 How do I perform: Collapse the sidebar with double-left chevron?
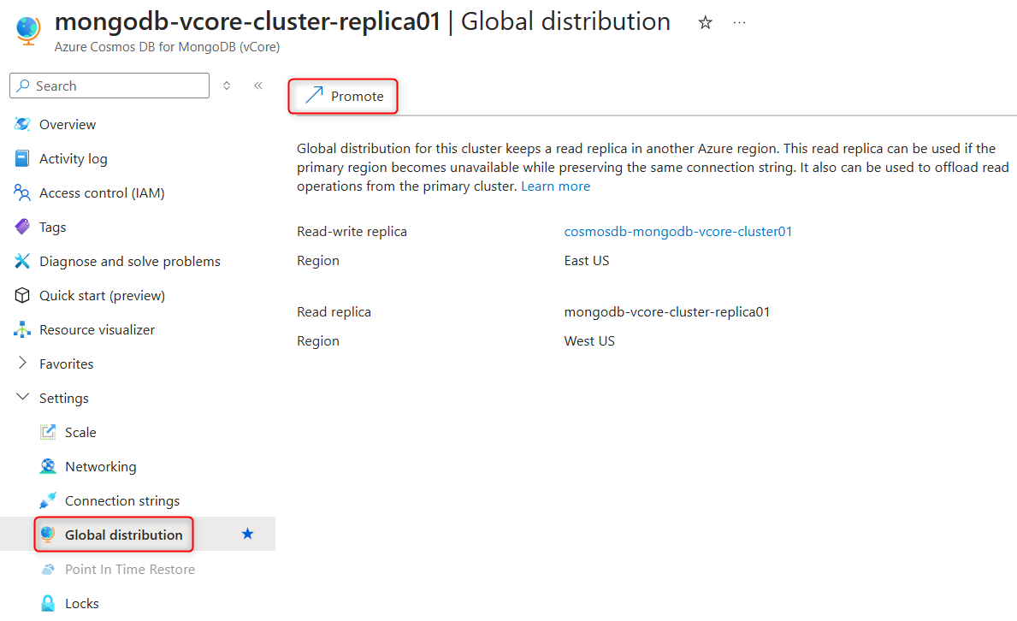[x=258, y=86]
